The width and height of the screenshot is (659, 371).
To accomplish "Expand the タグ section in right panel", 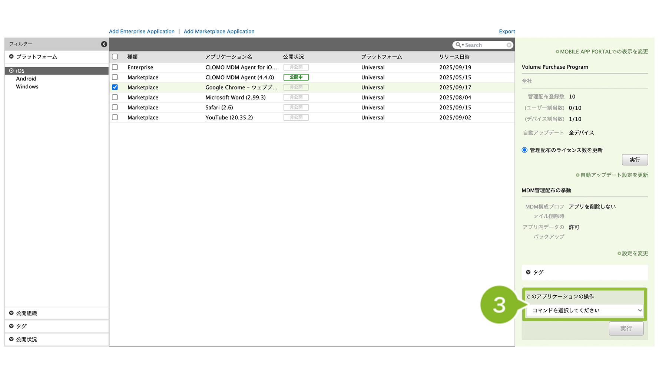I will pyautogui.click(x=538, y=272).
